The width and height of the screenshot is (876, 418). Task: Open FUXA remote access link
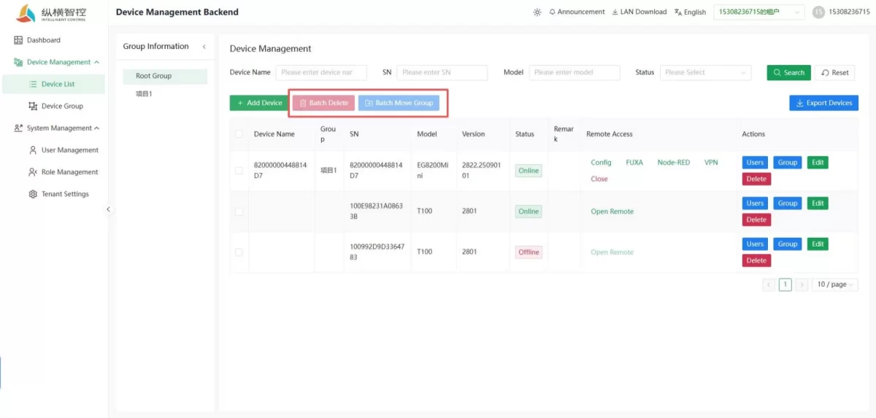tap(634, 163)
